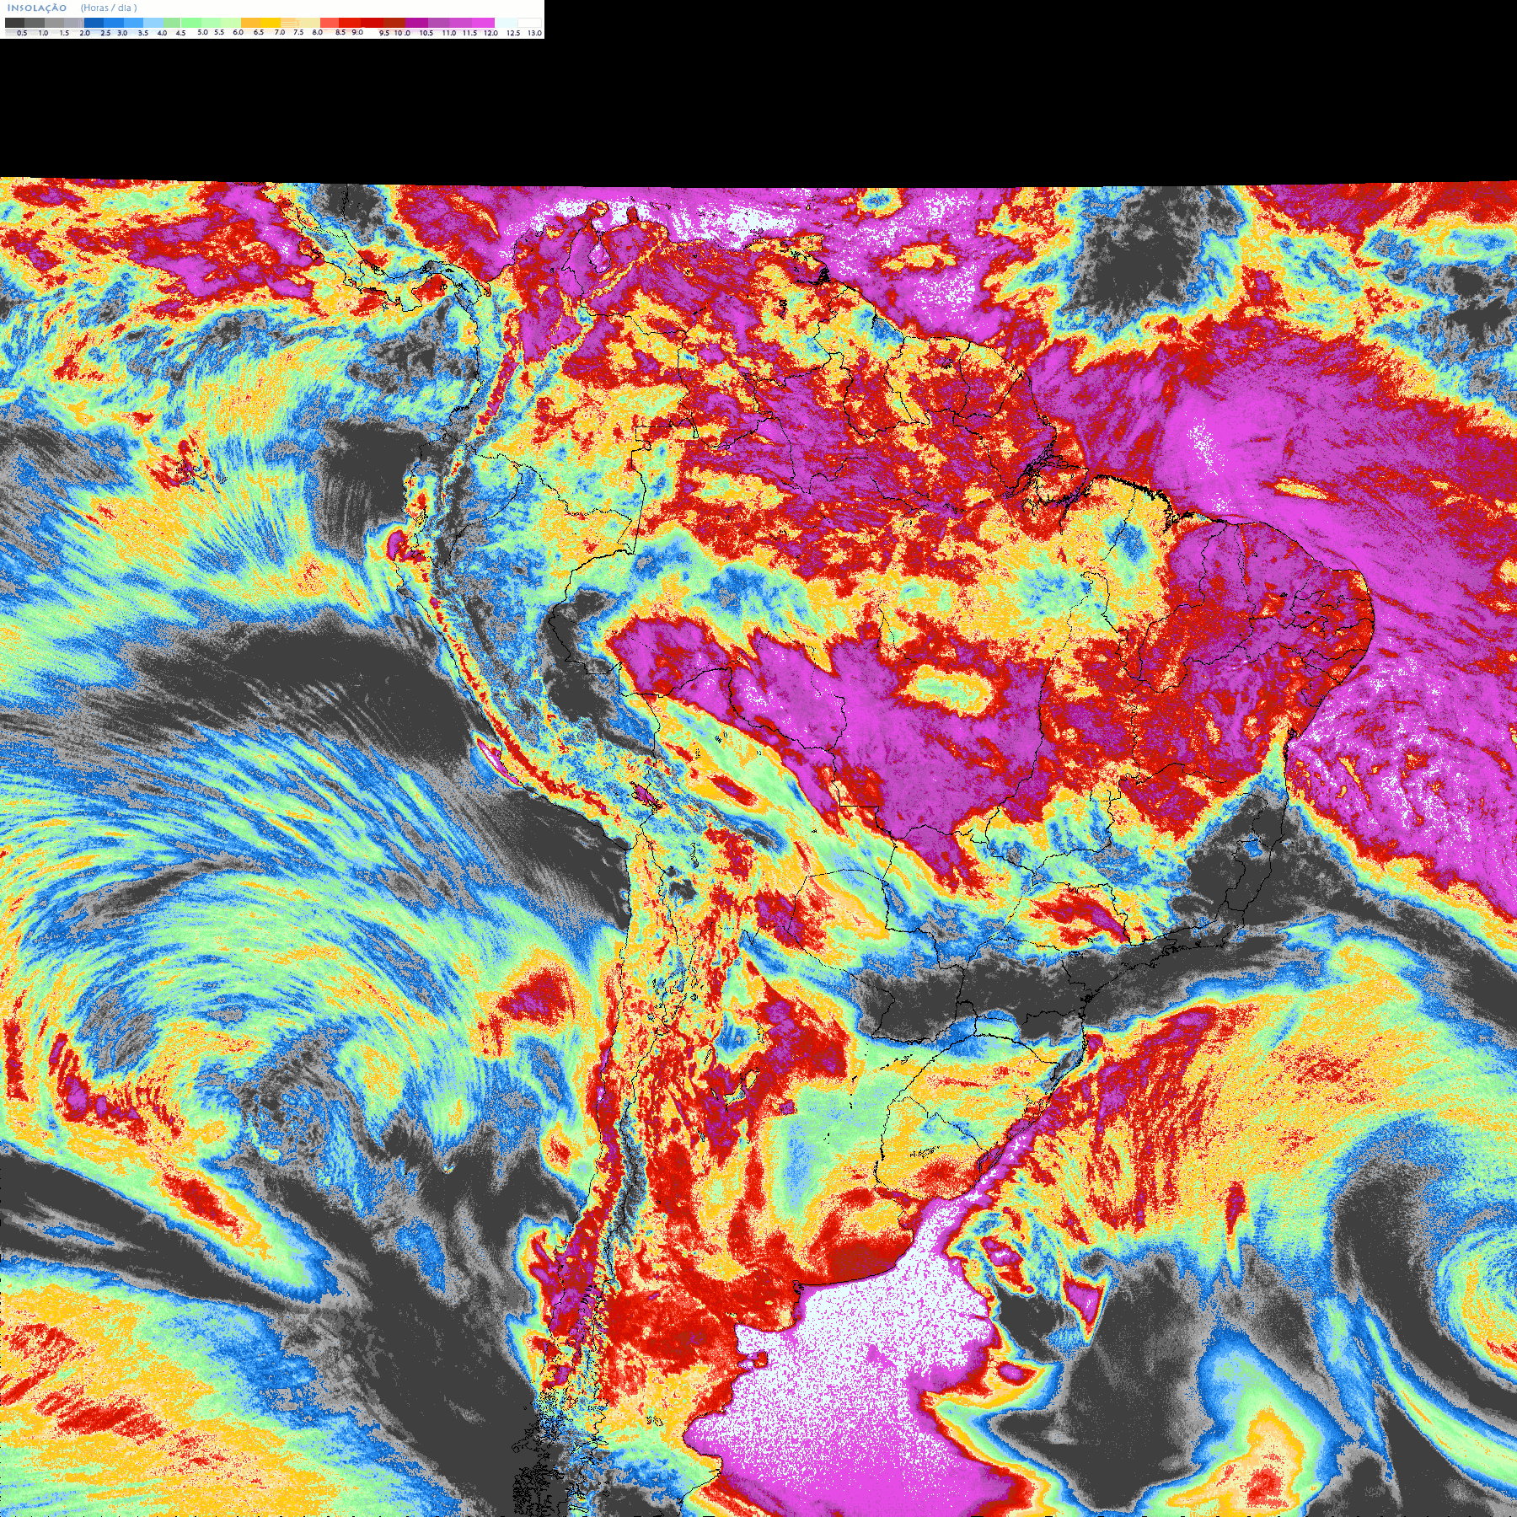Select the magenta 12.0 legend swatch
1517x1517 pixels.
tap(483, 23)
